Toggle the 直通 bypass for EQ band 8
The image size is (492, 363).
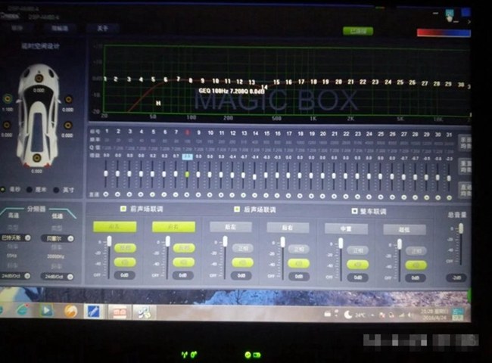pyautogui.click(x=187, y=195)
